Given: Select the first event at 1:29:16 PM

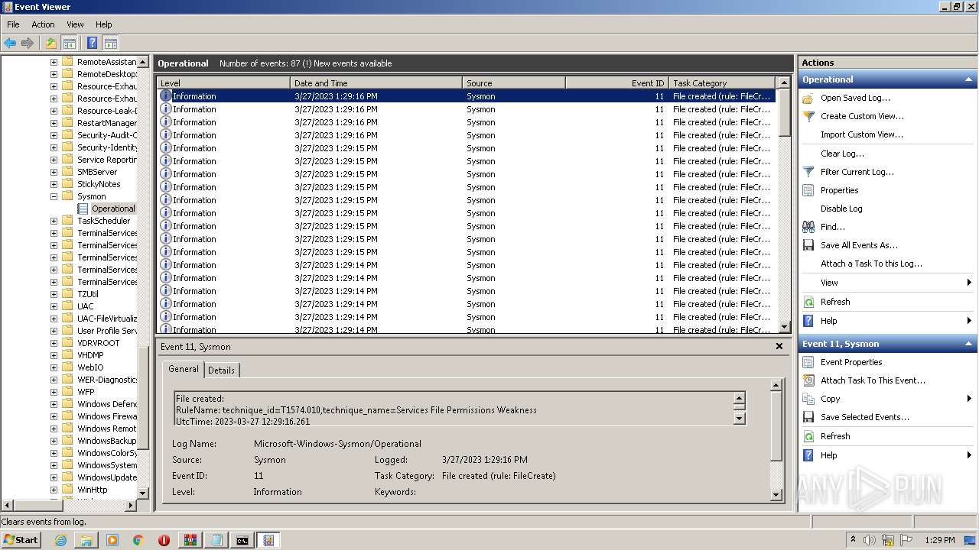Looking at the screenshot, I should [466, 96].
